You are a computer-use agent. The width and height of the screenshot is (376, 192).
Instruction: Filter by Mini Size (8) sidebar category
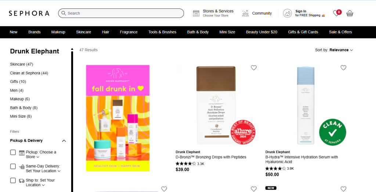pos(21,117)
